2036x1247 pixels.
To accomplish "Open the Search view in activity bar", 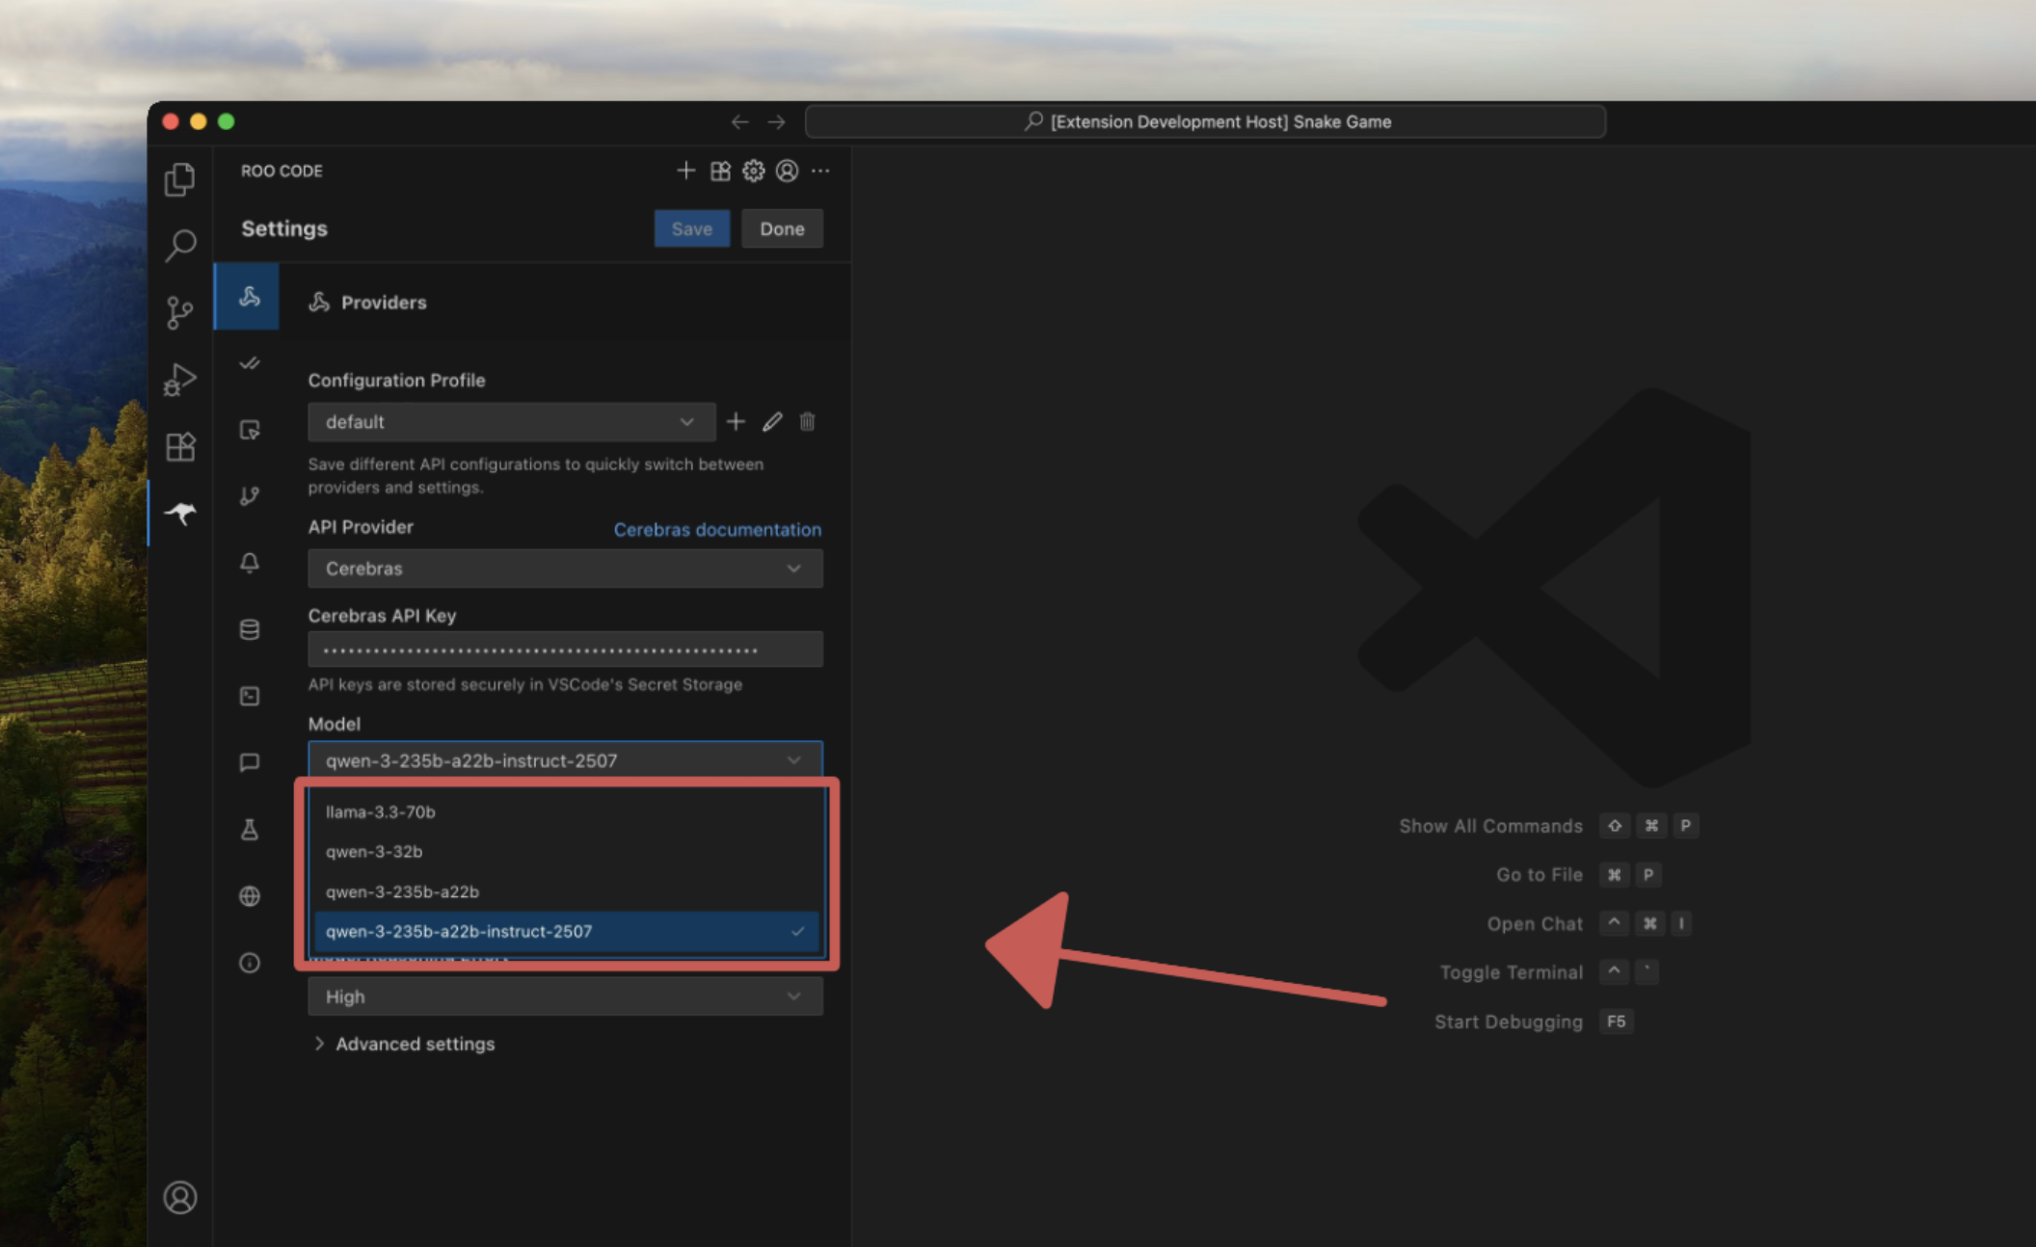I will [x=180, y=246].
